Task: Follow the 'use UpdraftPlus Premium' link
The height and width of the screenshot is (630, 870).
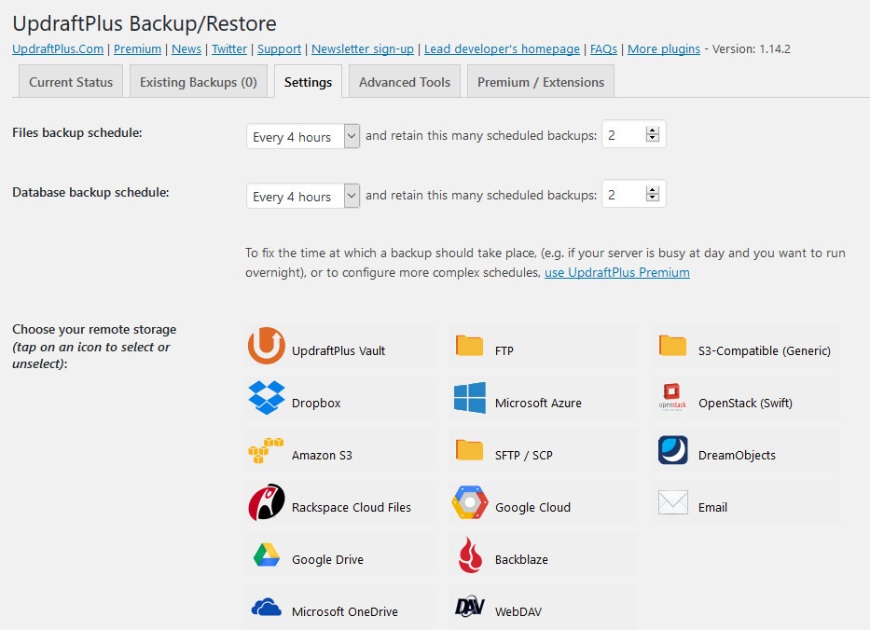Action: click(x=617, y=272)
